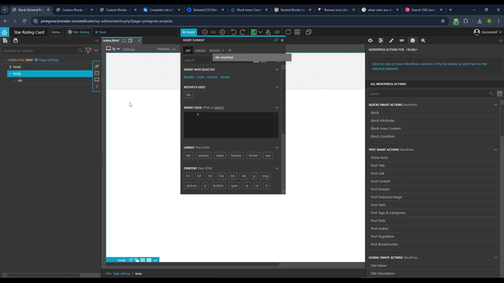The height and width of the screenshot is (283, 504).
Task: Open the Class style panel icon
Action: coord(402,40)
